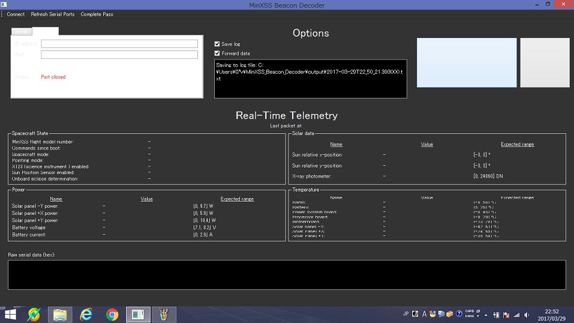Click the Sun Position Sensor enabled label
Screen dimensions: 574x323
(43, 172)
